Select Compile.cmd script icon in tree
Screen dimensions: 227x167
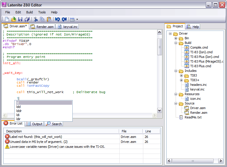pyautogui.click(x=187, y=47)
